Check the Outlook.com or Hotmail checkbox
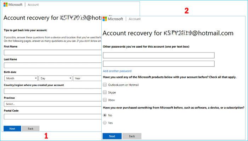Screen dimensions: 248x141 [x=105, y=85]
